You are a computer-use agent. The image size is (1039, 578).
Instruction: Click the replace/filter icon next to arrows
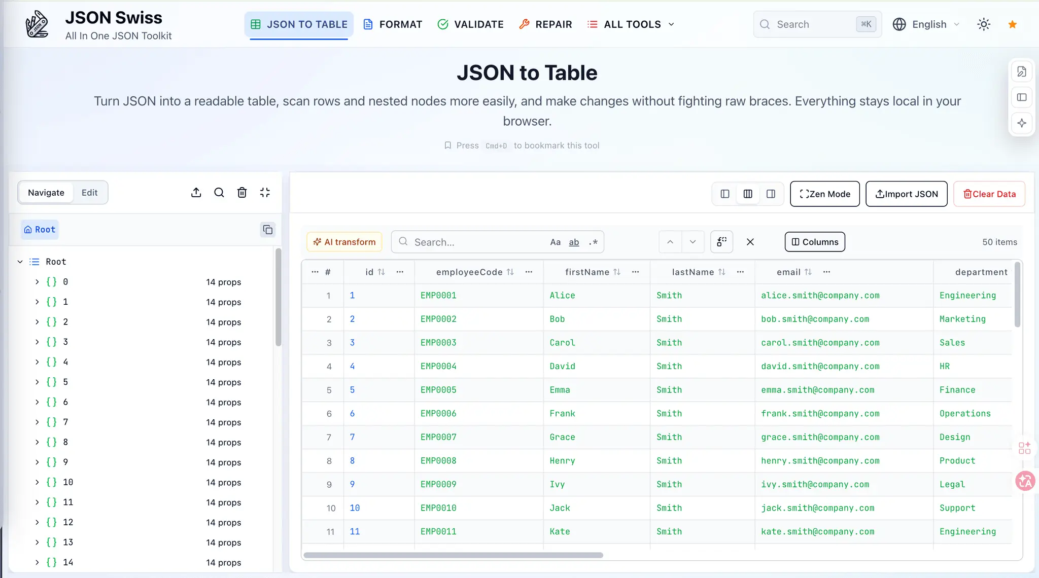point(722,242)
